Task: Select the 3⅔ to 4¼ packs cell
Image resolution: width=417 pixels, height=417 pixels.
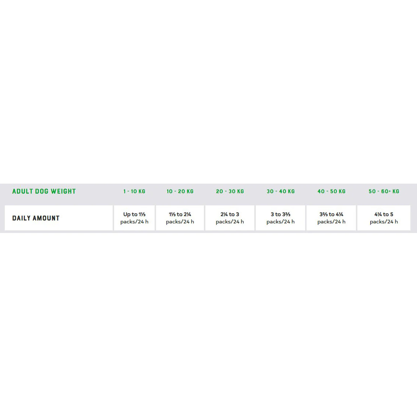Action: (x=331, y=218)
